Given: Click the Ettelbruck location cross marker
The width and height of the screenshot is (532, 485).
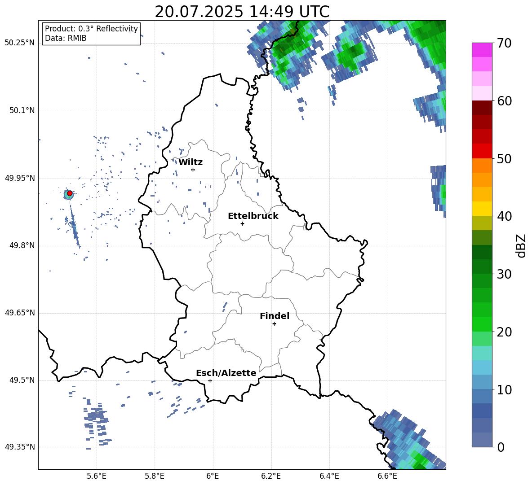Looking at the screenshot, I should pos(242,223).
